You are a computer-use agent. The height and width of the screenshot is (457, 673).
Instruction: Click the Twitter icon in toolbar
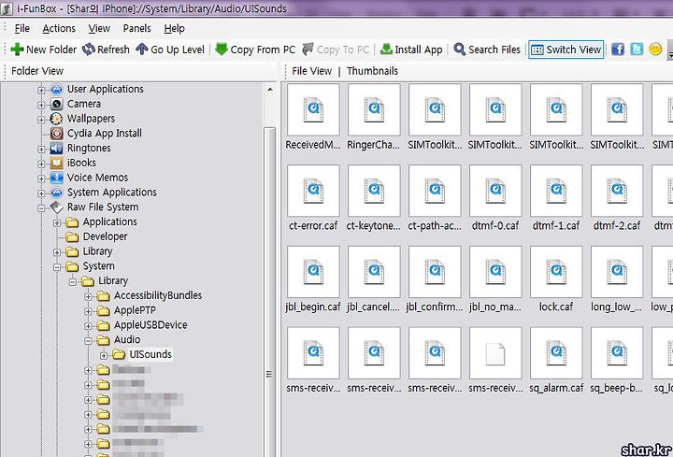click(x=637, y=50)
